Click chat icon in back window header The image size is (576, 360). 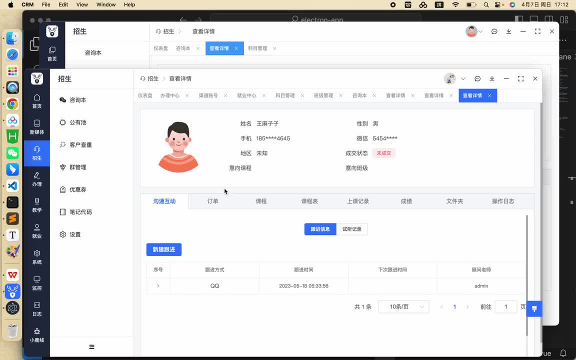click(494, 31)
